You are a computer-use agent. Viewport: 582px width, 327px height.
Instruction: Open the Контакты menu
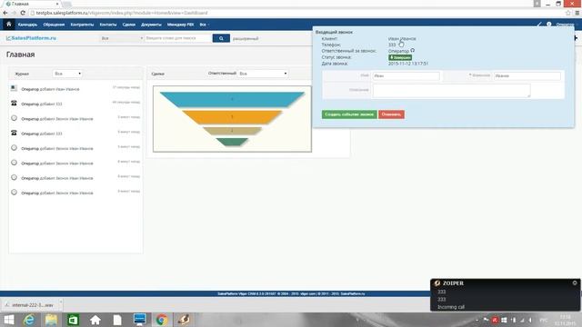108,25
